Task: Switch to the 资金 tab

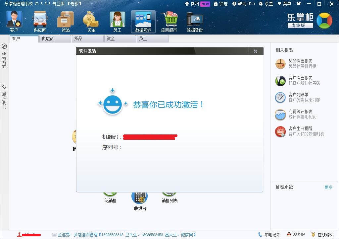Action: (120, 39)
